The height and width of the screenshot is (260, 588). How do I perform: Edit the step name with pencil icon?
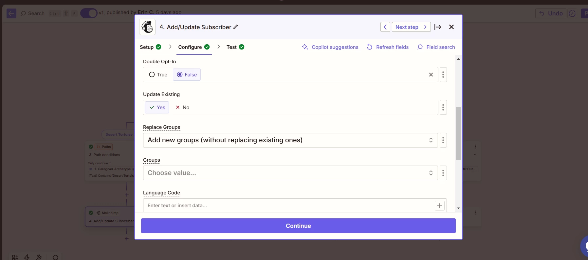[x=235, y=27]
